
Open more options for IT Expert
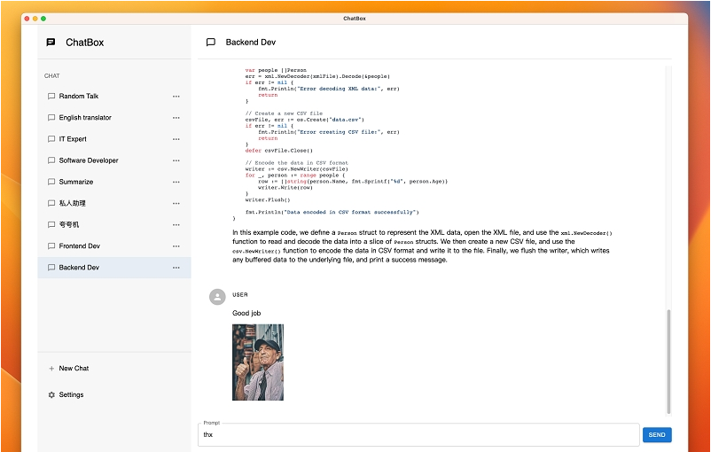[176, 139]
